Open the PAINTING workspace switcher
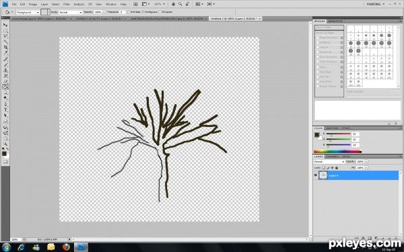Viewport: 404px width, 252px height. [376, 4]
